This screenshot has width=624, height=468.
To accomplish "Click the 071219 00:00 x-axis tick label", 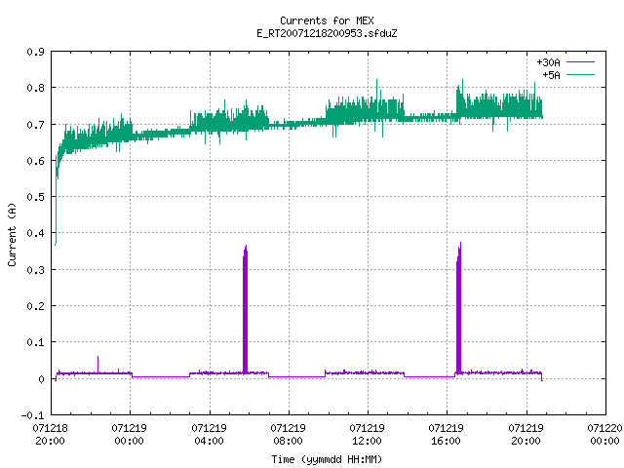I will pyautogui.click(x=129, y=435).
